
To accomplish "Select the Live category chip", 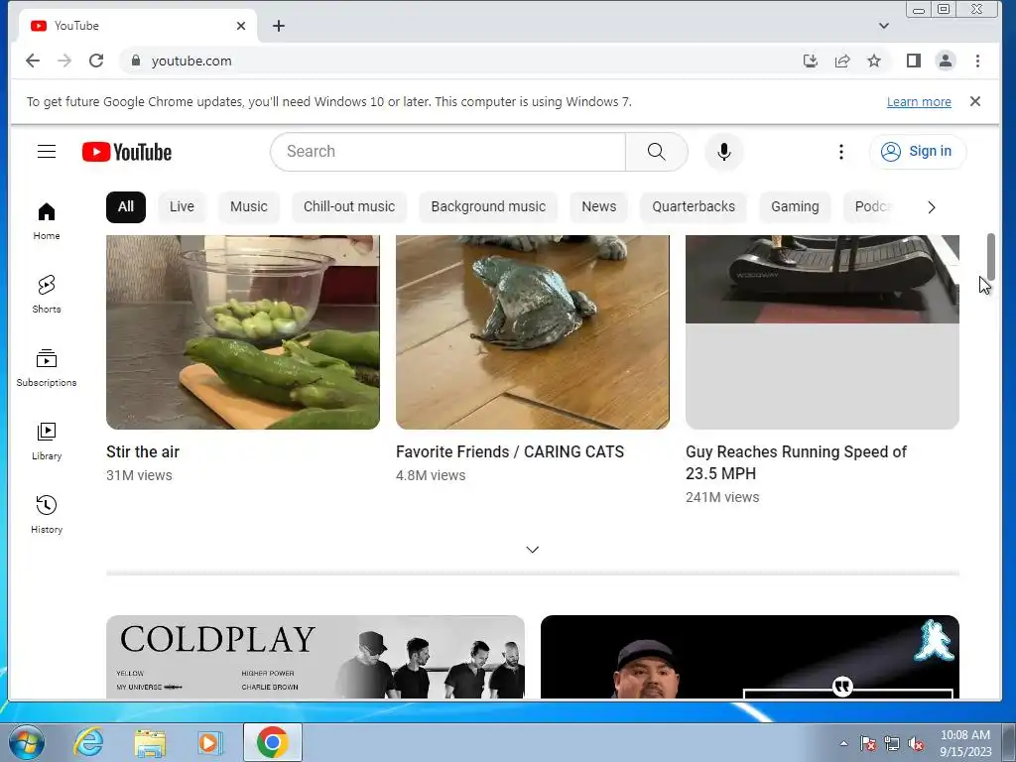I will point(182,206).
